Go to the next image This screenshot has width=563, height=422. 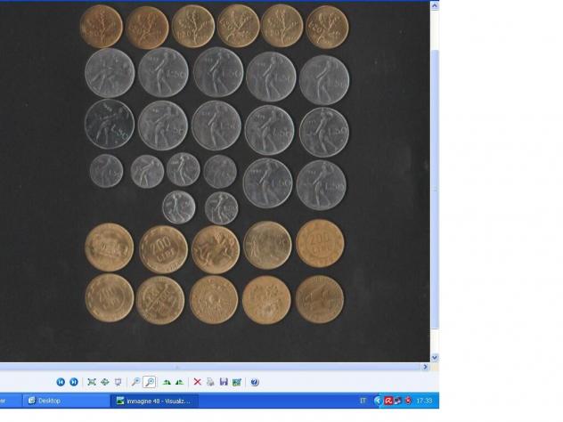(x=74, y=382)
